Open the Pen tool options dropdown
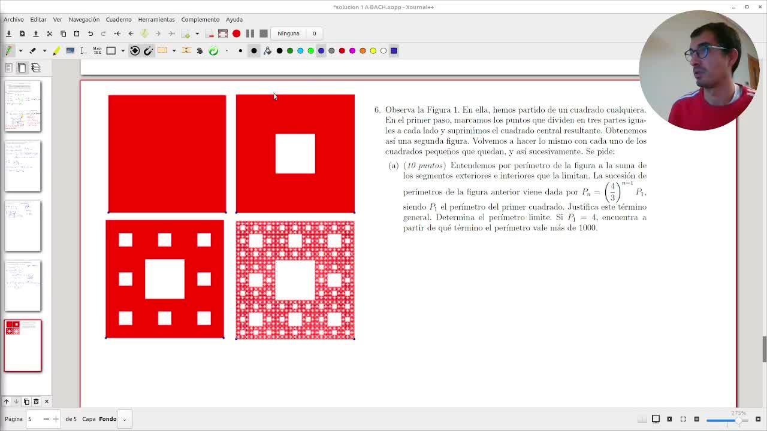Viewport: 767px width, 431px height. tap(20, 51)
